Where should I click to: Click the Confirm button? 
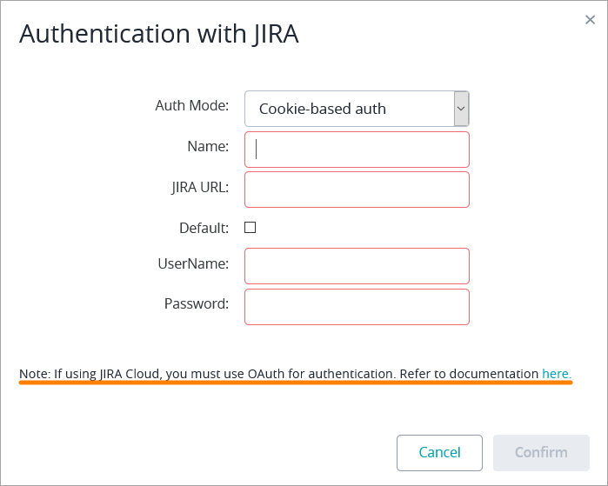541,453
